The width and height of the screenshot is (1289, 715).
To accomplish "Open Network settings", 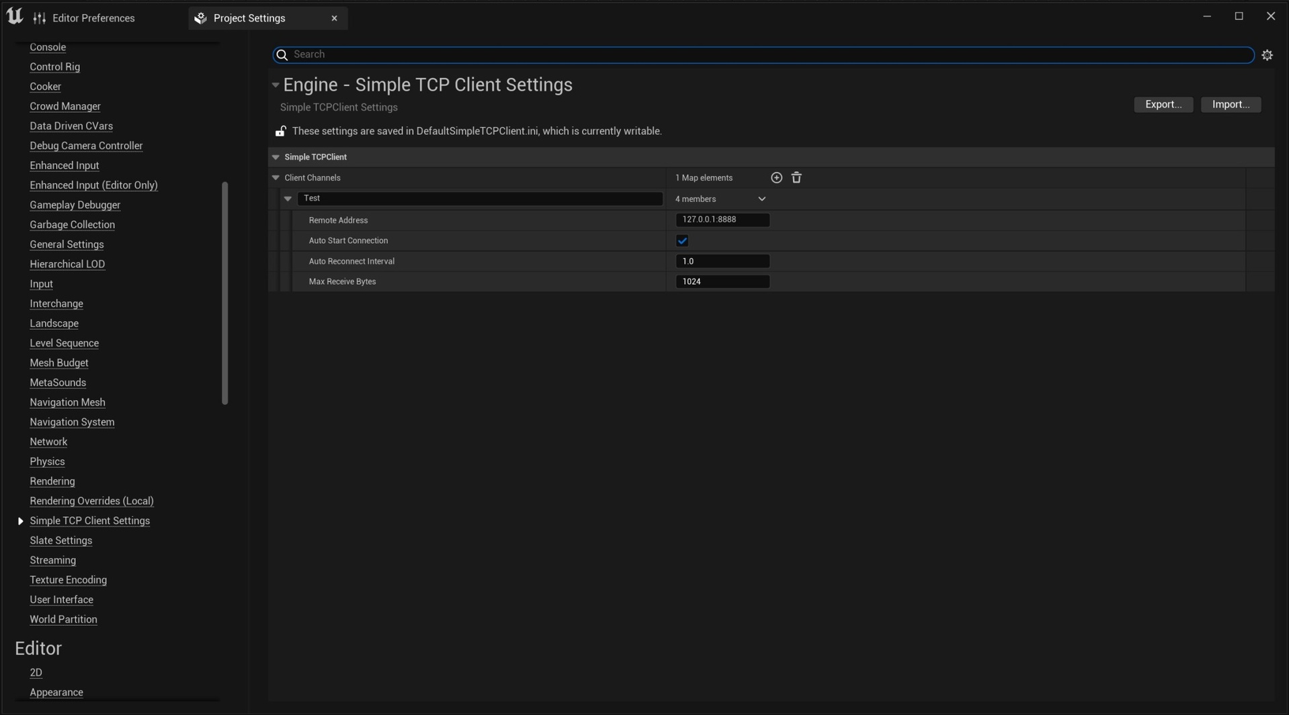I will (48, 442).
